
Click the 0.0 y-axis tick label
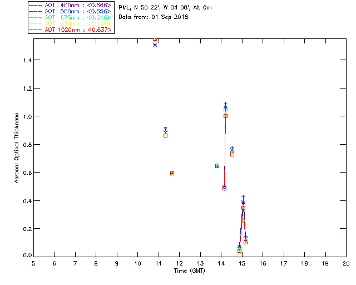[x=27, y=255]
